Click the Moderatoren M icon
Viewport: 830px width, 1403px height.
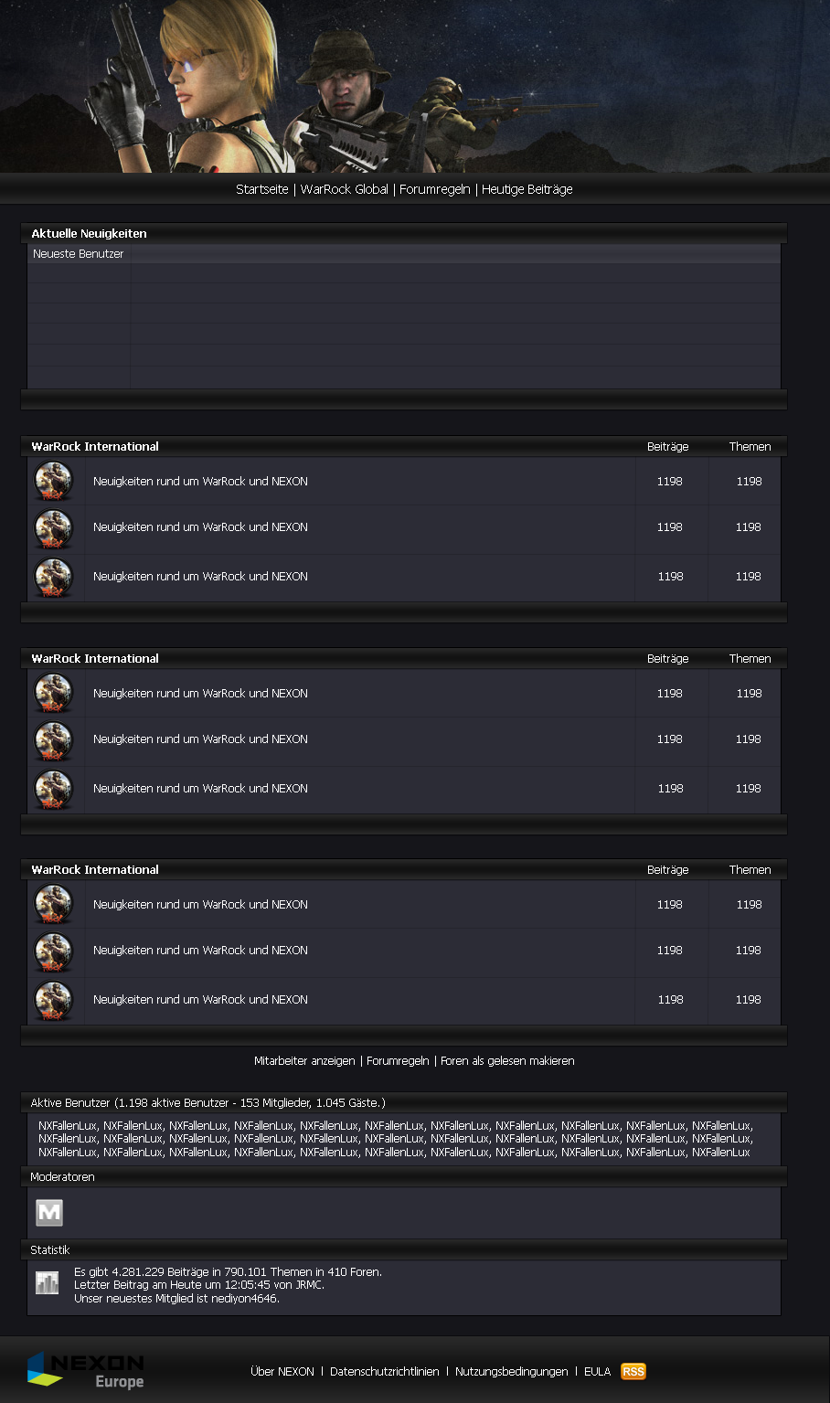pos(49,1213)
